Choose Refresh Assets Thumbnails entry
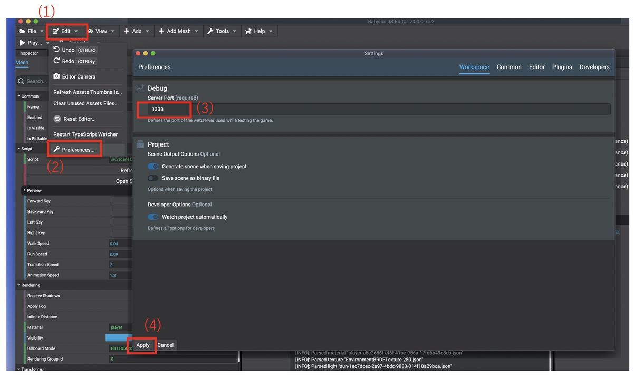 pos(88,92)
